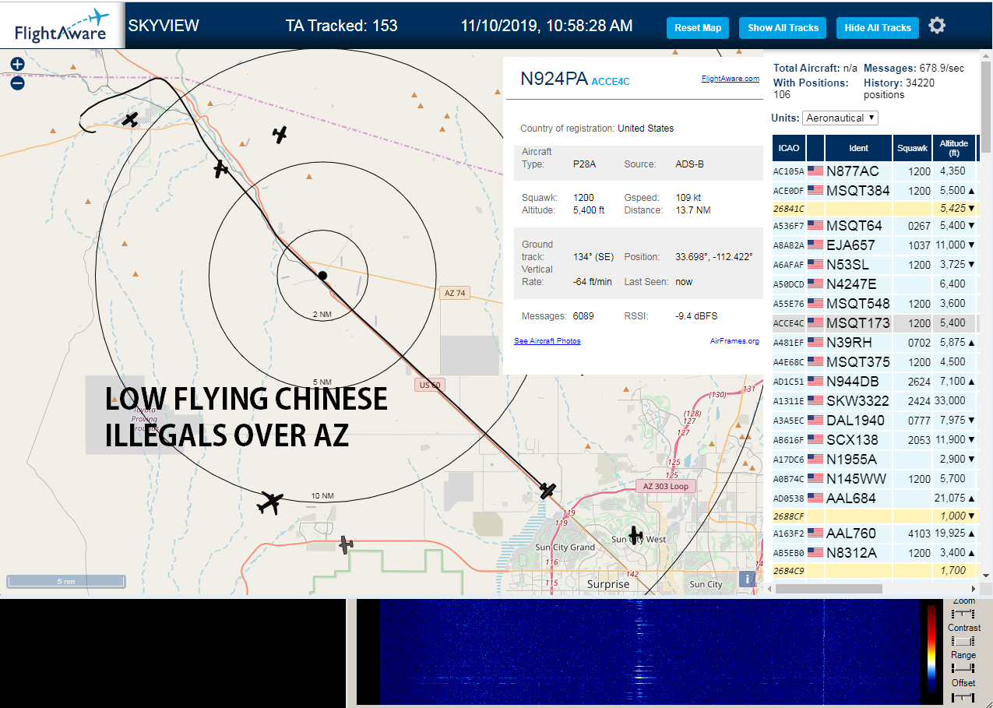
Task: Select the SCX138 row in aircraft table
Action: coord(875,439)
